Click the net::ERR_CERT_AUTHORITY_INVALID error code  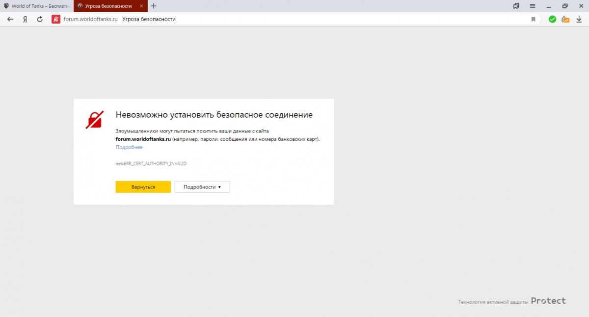pos(151,163)
